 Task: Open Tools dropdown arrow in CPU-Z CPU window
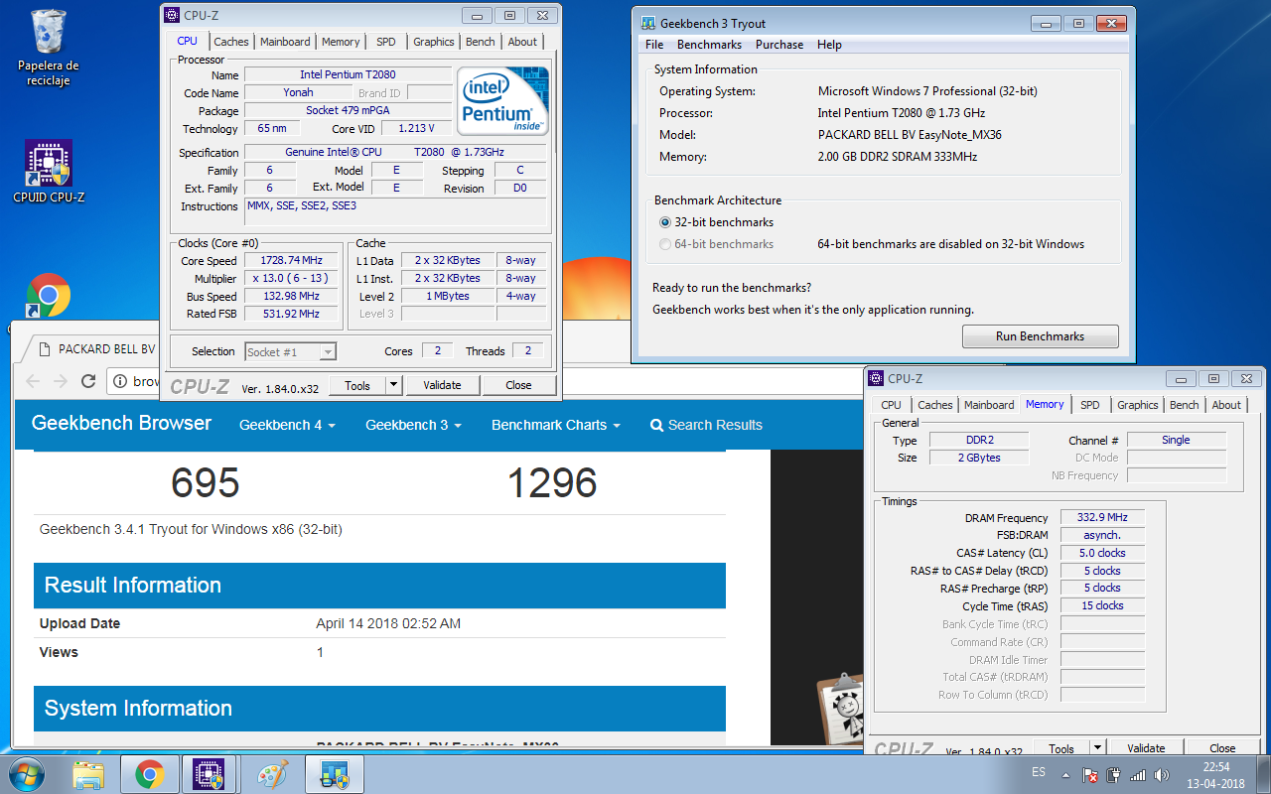(393, 385)
